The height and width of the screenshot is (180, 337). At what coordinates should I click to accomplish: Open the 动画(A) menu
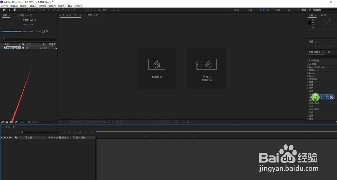(52, 6)
